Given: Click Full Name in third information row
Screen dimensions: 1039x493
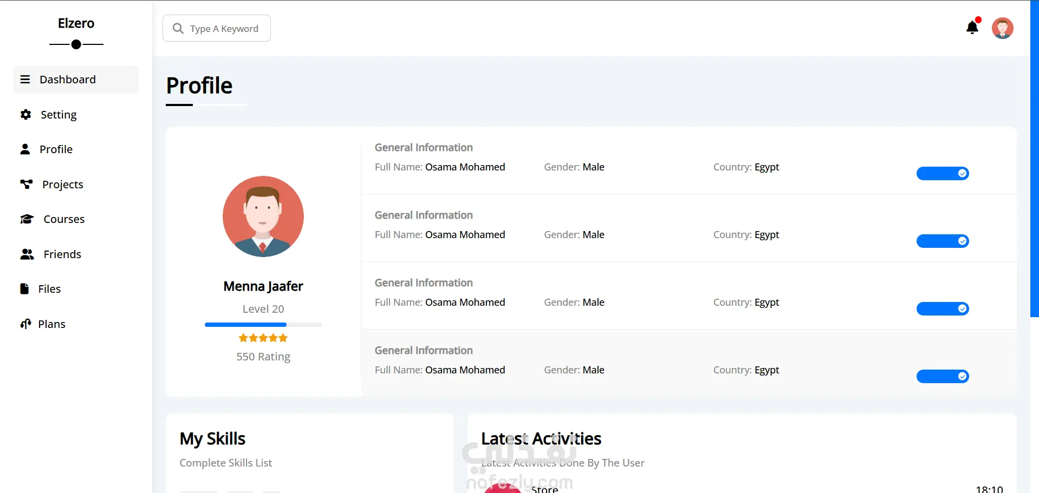Looking at the screenshot, I should pyautogui.click(x=440, y=303).
